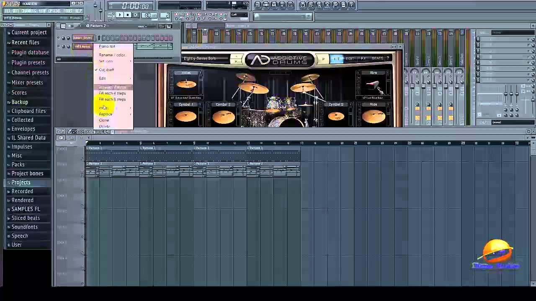Toggle the snap magnet icon in playlist toolbar

(63, 132)
